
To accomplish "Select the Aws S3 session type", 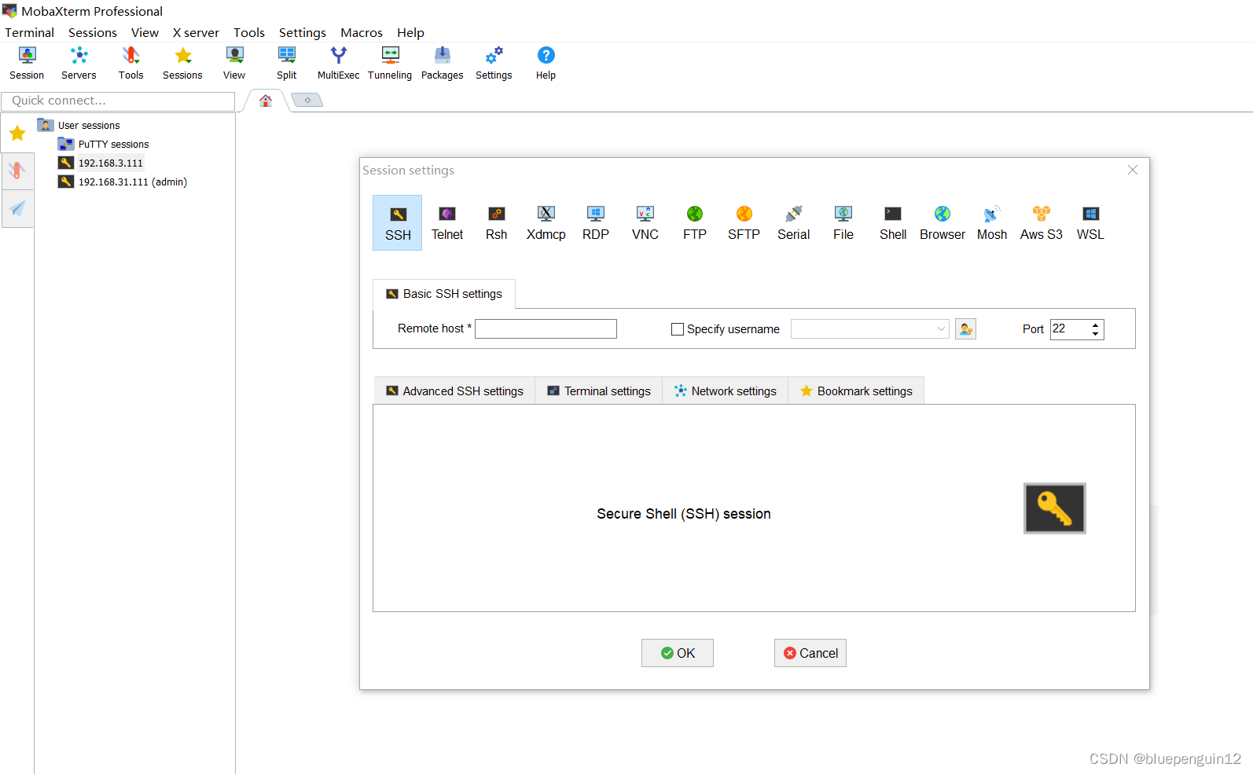I will pyautogui.click(x=1042, y=223).
